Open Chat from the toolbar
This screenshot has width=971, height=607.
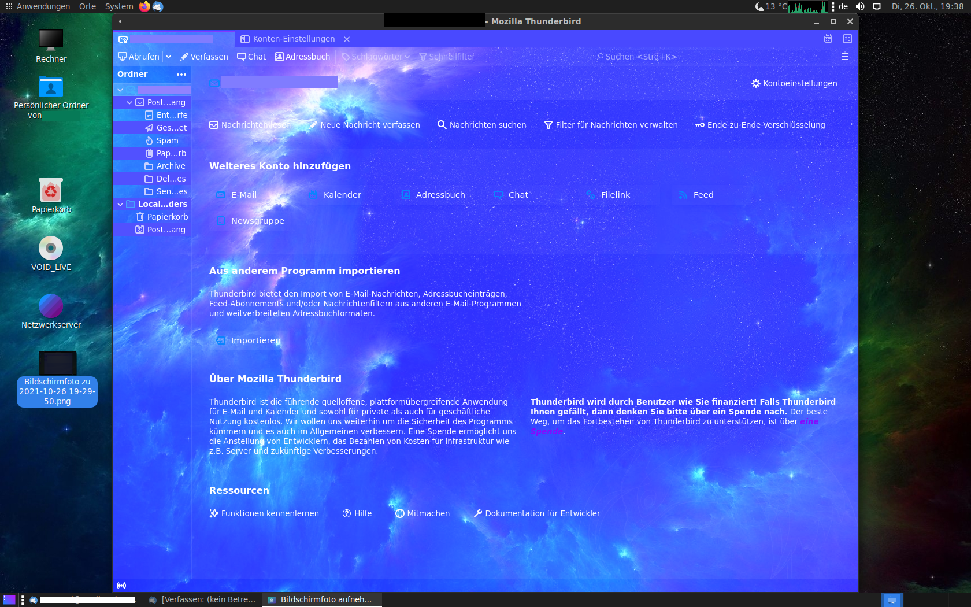pyautogui.click(x=251, y=57)
